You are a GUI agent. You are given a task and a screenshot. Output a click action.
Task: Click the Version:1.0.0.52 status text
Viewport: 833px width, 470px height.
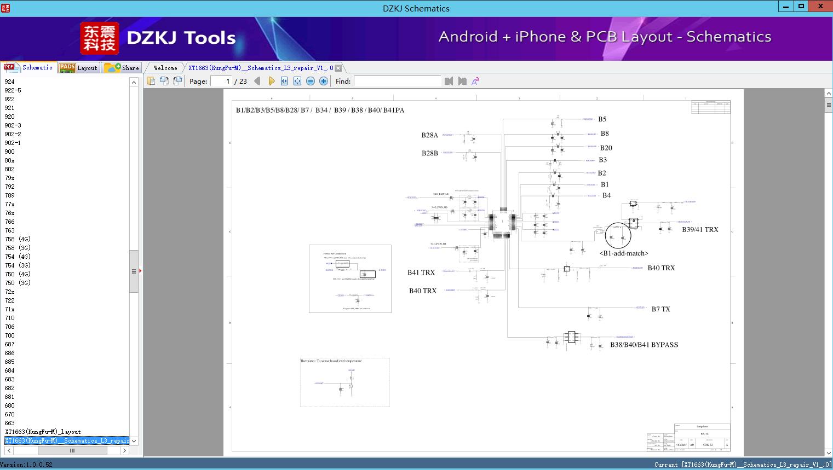click(26, 465)
